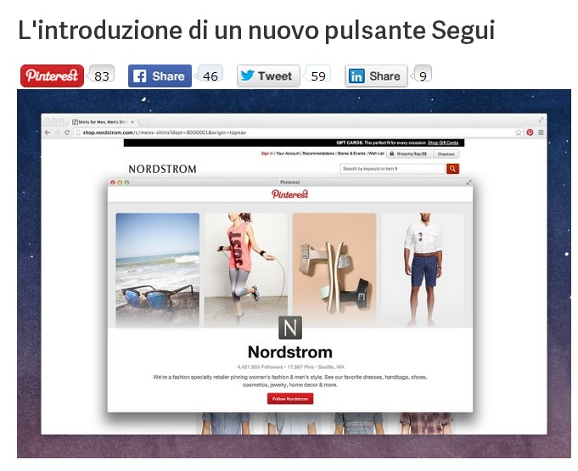The image size is (578, 471).
Task: Share the article on Facebook
Action: point(160,76)
